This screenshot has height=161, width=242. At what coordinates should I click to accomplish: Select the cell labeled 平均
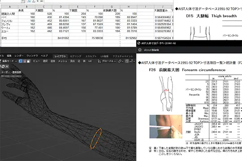click(10, 38)
